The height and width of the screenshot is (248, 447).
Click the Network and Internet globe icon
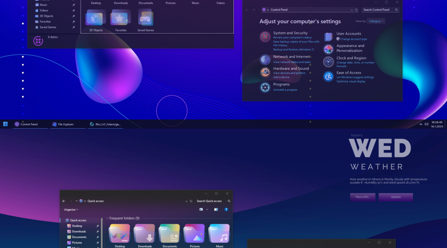click(265, 60)
